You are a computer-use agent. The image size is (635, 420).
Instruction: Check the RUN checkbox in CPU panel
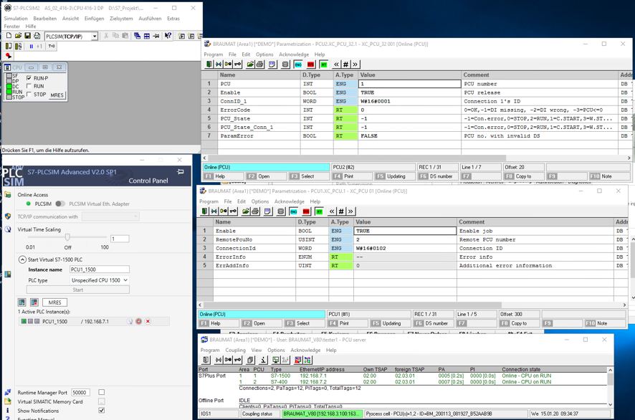point(29,86)
